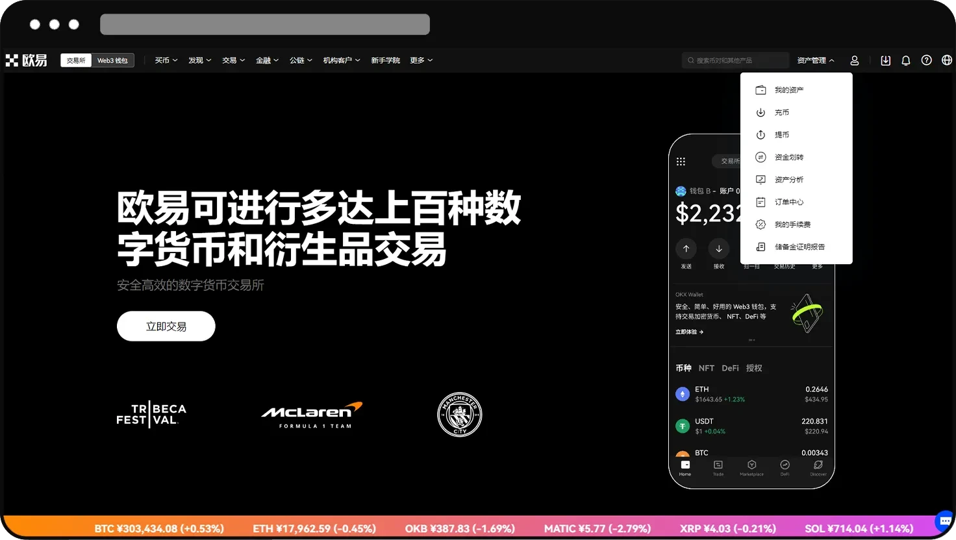The image size is (956, 540).
Task: Click the 搜索币对和其他产品 search field
Action: coord(736,60)
